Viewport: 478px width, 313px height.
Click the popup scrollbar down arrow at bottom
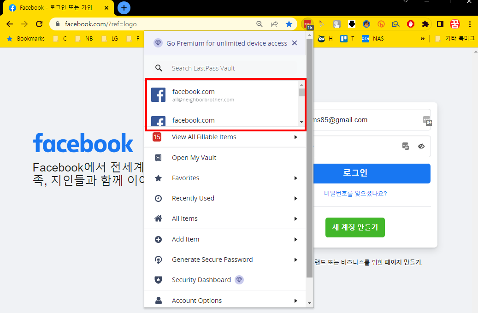(x=309, y=303)
